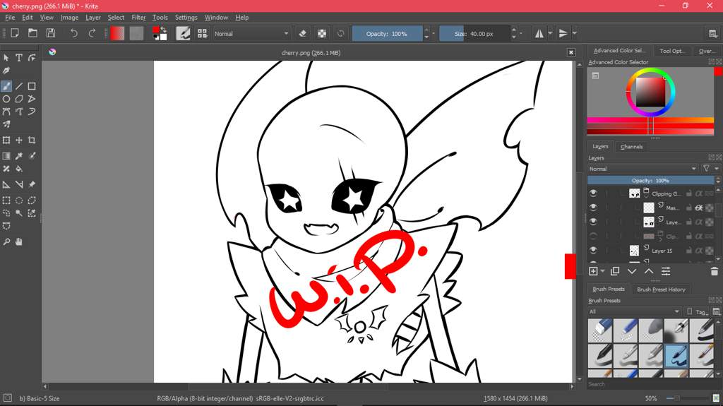Move the layer down
Image resolution: width=723 pixels, height=406 pixels.
[632, 271]
